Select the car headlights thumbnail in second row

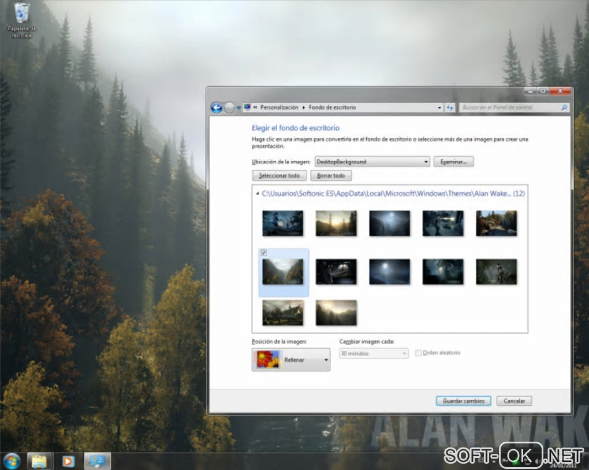336,272
